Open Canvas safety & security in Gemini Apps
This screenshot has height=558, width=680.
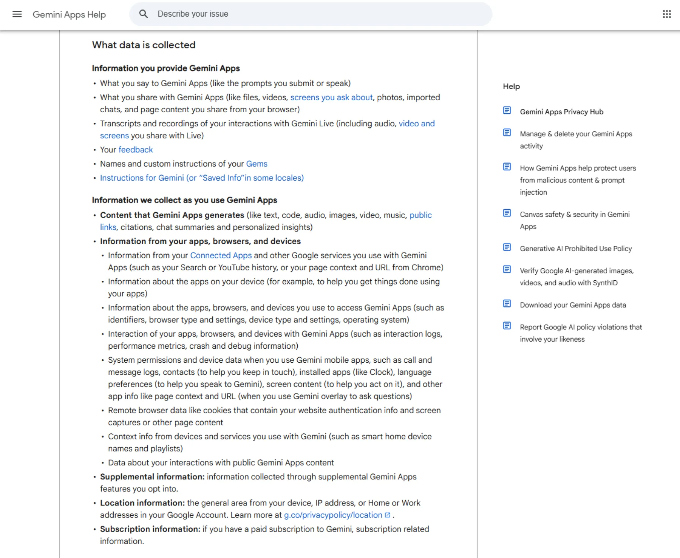point(575,220)
